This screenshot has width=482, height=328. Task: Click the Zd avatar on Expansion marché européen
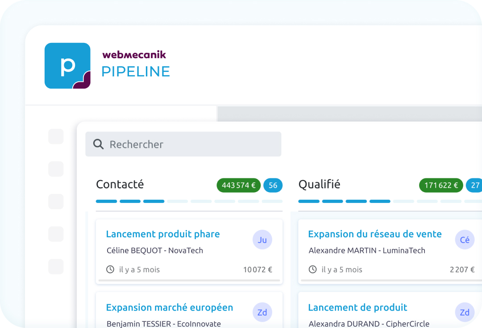[262, 312]
